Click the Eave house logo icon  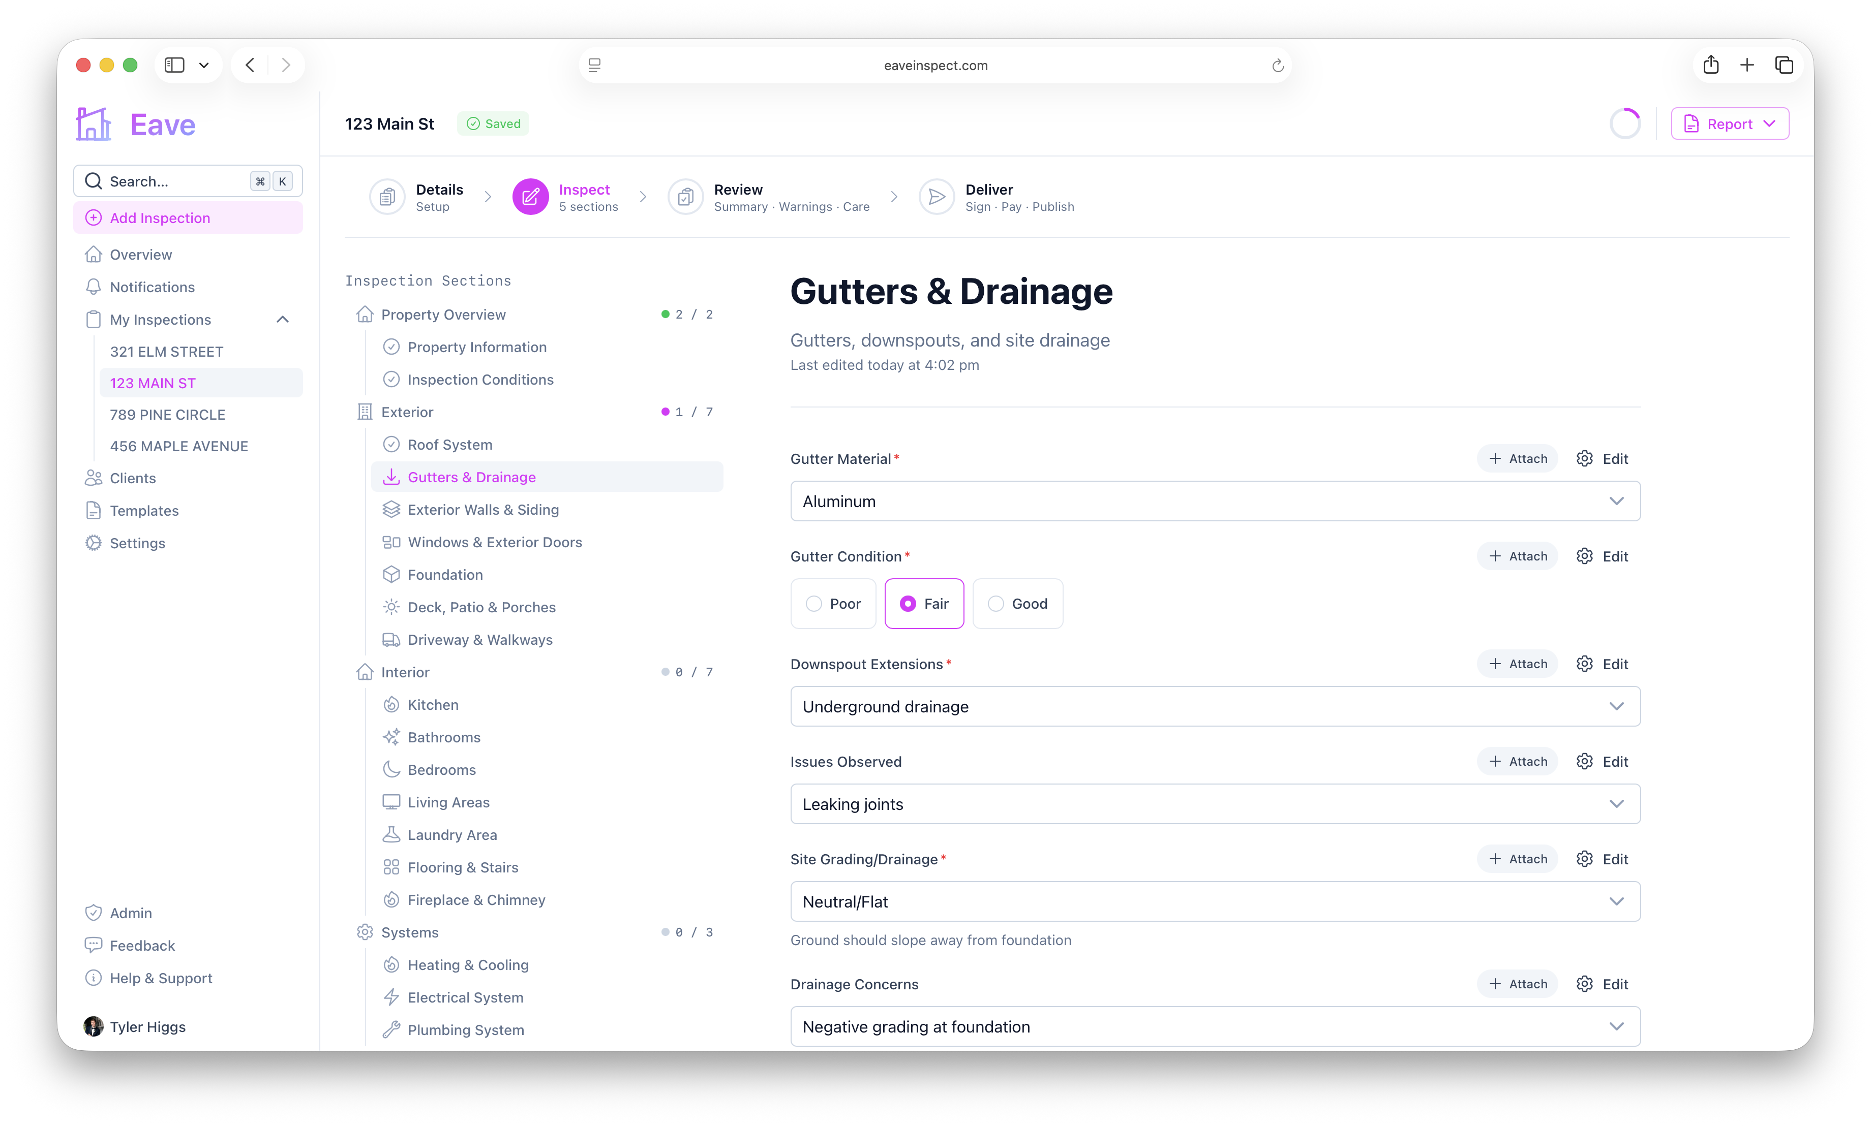94,123
